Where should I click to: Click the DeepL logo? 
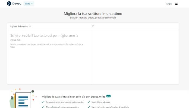point(14,4)
